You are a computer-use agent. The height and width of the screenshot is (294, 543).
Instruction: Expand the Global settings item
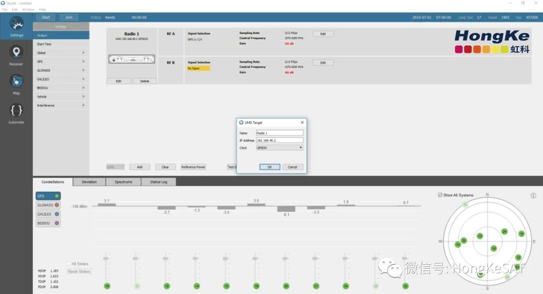tap(61, 53)
